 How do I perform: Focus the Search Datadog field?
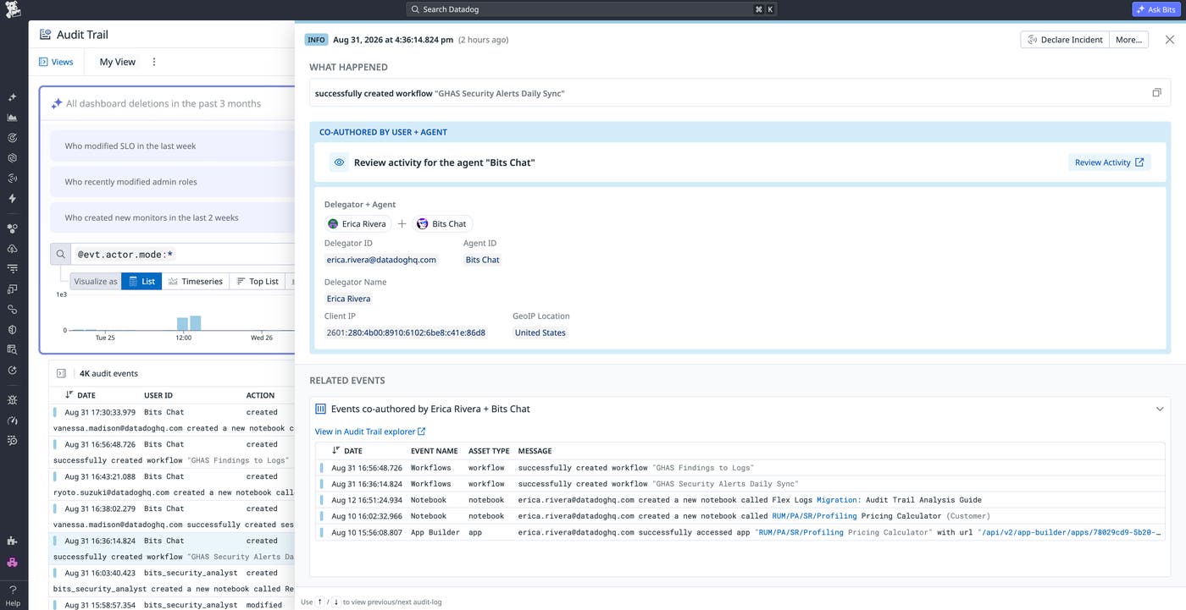[591, 9]
